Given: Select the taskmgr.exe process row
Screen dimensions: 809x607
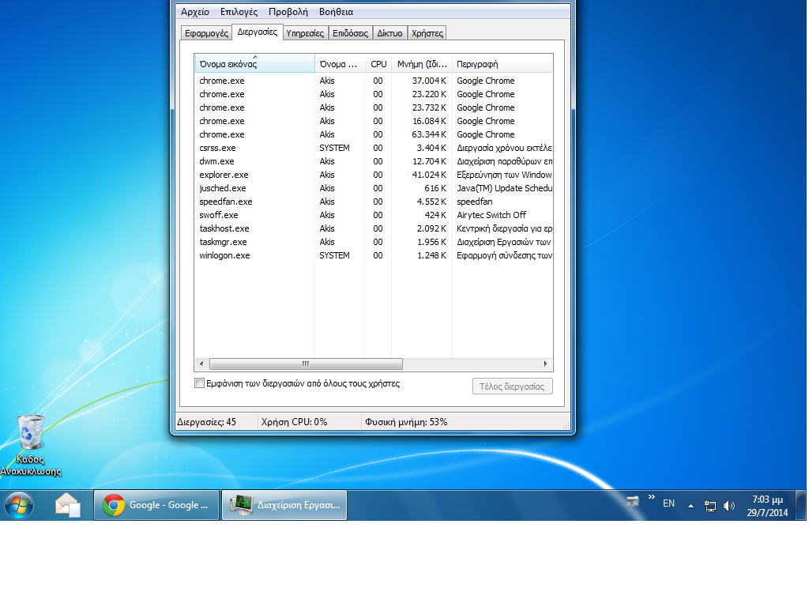Looking at the screenshot, I should click(374, 242).
